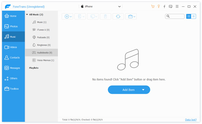Click the shopping cart purchase icon
The height and width of the screenshot is (124, 202).
tap(153, 6)
